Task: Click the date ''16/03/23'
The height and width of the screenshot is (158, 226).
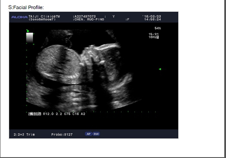Action: (x=151, y=16)
